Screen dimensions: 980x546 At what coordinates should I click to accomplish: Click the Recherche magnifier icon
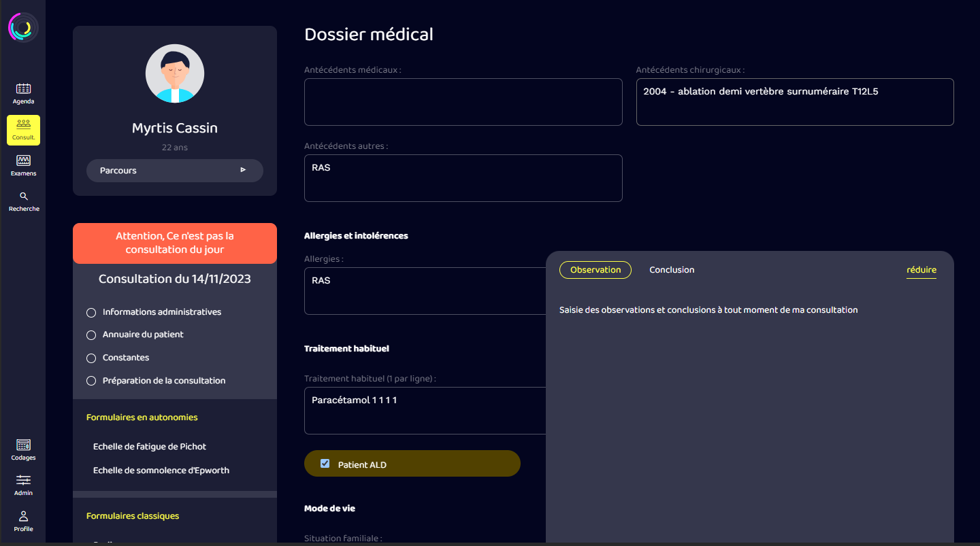pos(24,197)
